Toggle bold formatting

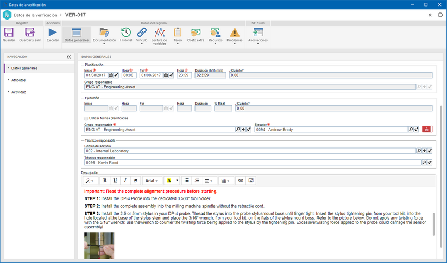[x=105, y=181]
